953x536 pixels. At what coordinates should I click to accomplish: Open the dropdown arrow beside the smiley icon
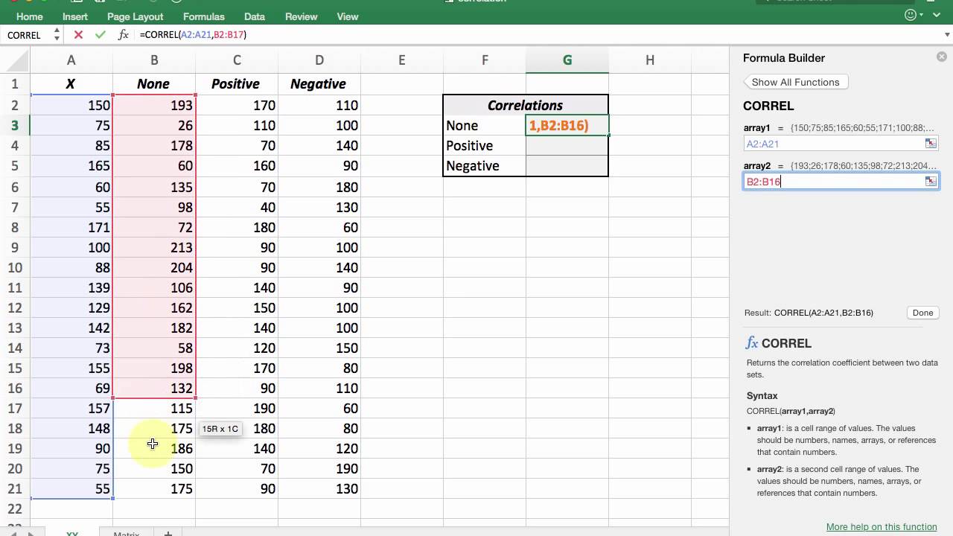[x=922, y=15]
